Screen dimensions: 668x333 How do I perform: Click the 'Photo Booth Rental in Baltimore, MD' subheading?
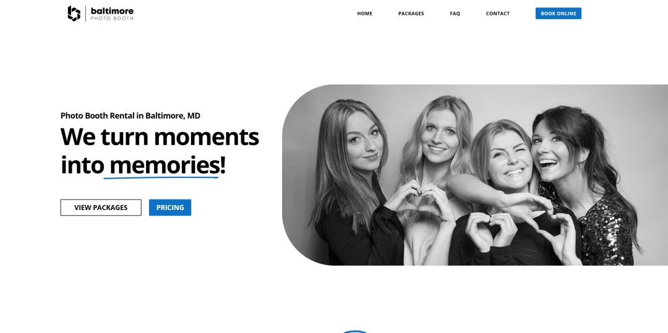[131, 116]
